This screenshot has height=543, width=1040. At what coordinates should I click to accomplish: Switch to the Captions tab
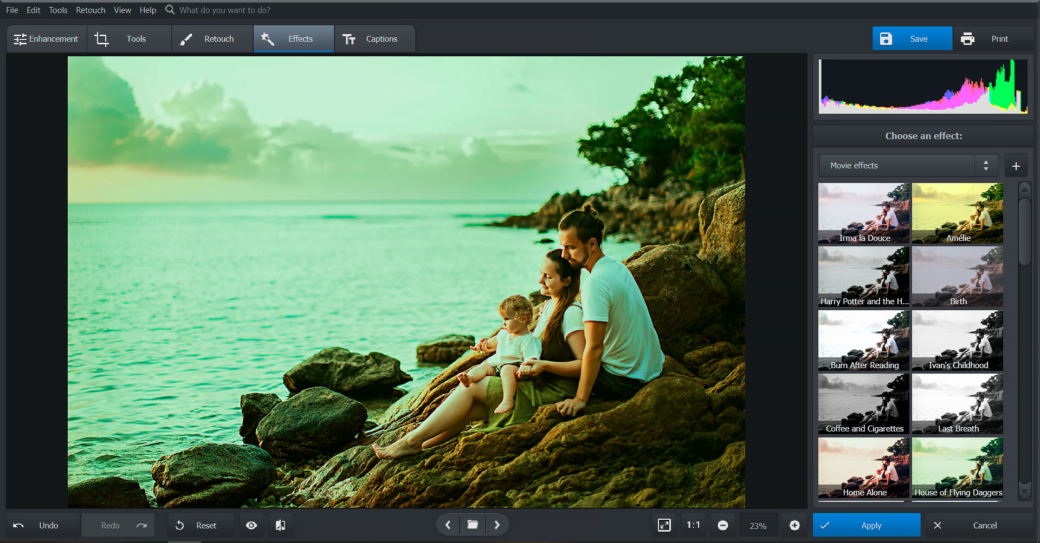374,38
